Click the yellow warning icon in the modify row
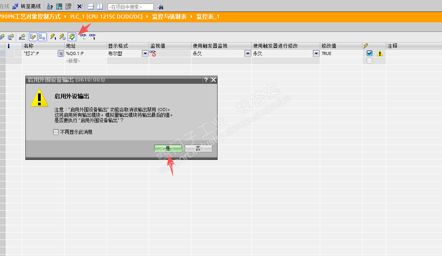The image size is (442, 256). coord(380,53)
